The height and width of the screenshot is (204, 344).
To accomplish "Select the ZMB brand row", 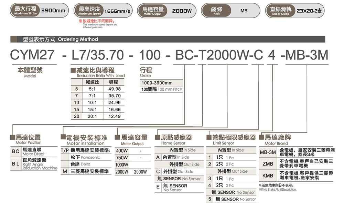I will [x=296, y=164].
